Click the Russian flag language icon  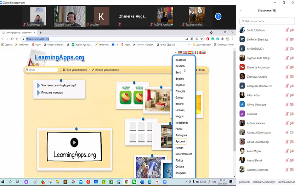pos(203,52)
